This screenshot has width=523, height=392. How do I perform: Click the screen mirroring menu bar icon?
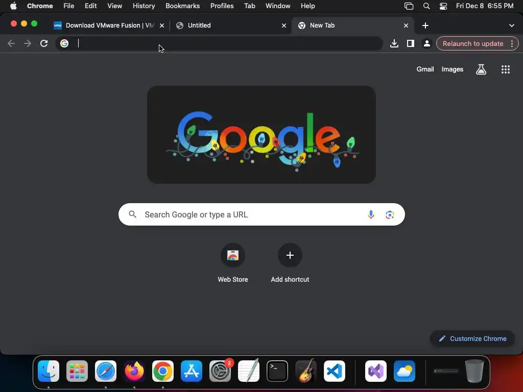409,6
